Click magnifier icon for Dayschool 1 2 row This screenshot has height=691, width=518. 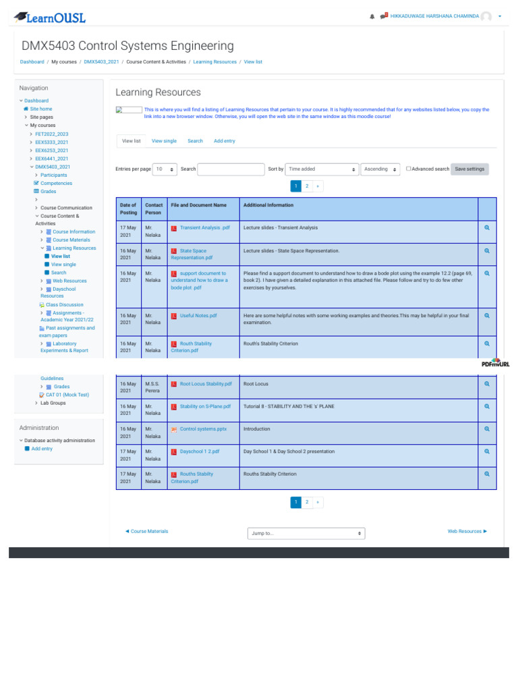[487, 451]
